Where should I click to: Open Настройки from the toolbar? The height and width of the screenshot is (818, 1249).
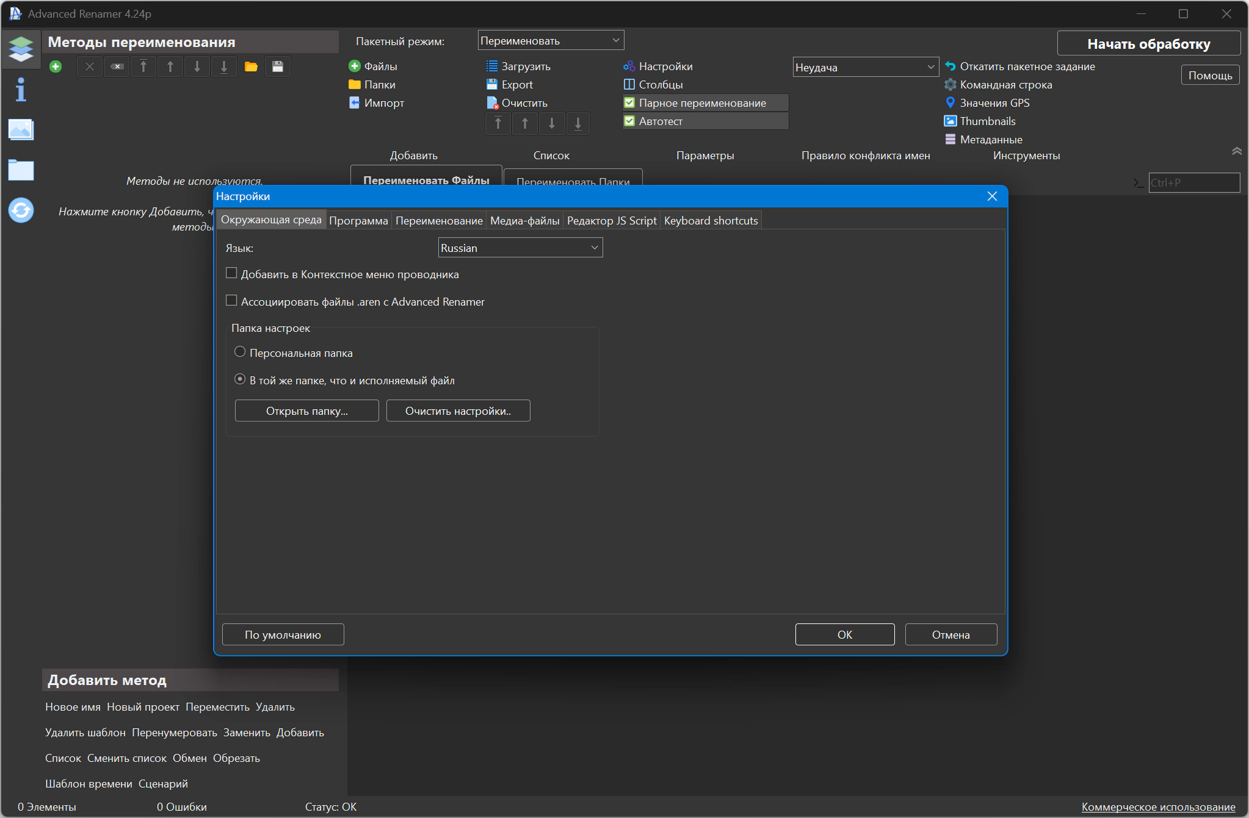tap(658, 66)
